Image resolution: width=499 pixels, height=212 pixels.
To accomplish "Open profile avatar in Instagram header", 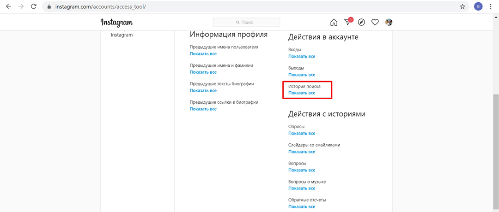I will pyautogui.click(x=389, y=22).
